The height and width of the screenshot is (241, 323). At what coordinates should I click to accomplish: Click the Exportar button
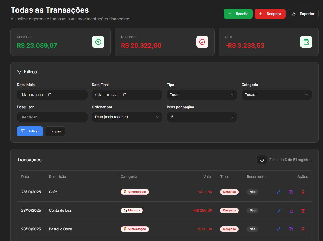(303, 14)
